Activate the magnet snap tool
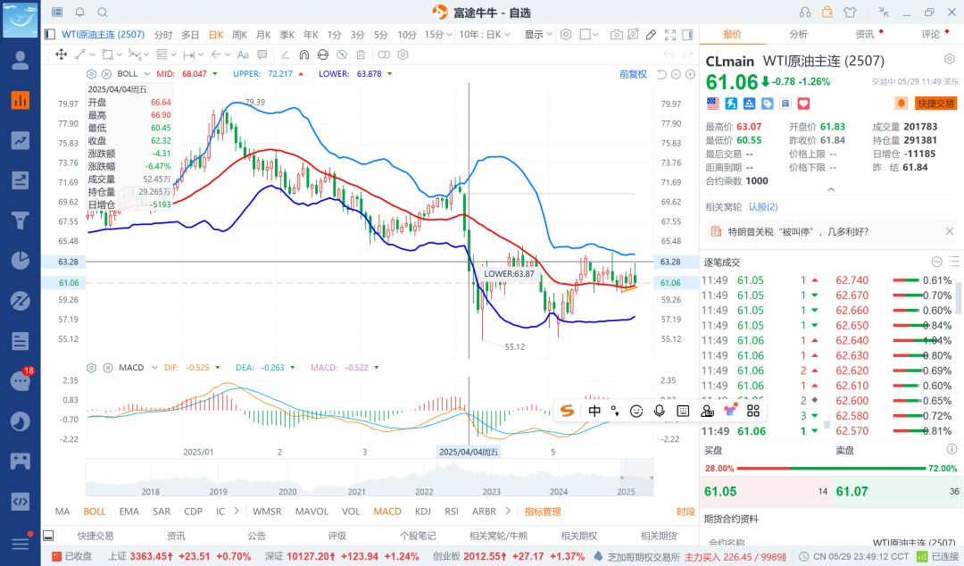 coord(303,54)
